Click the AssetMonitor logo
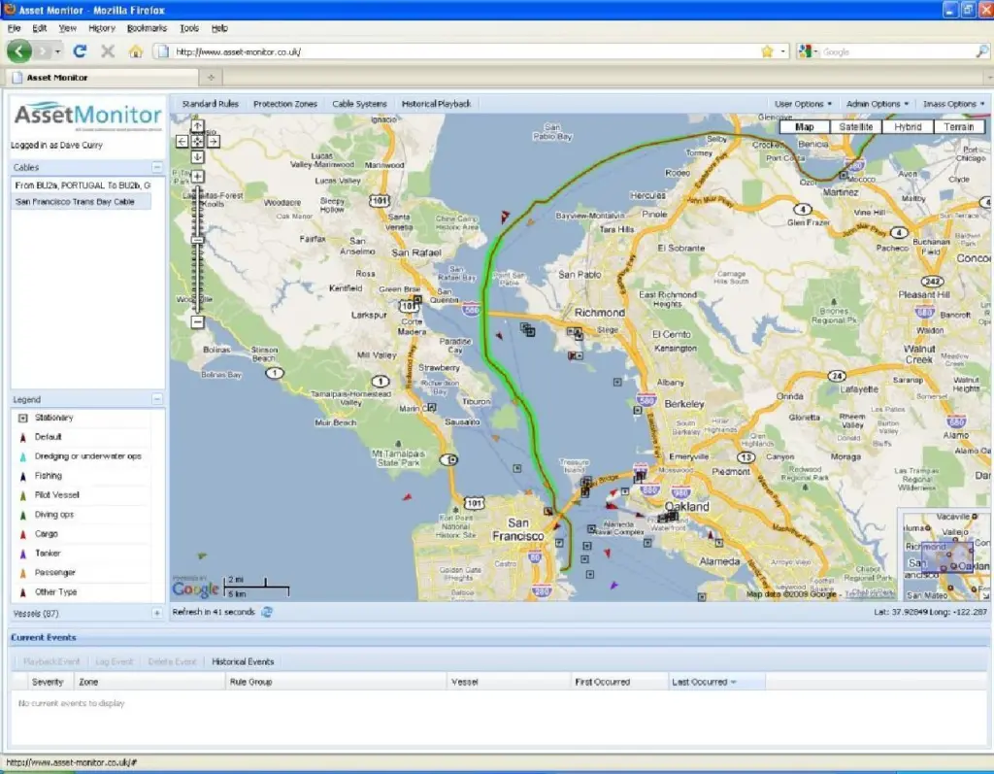Image resolution: width=994 pixels, height=774 pixels. [x=87, y=117]
